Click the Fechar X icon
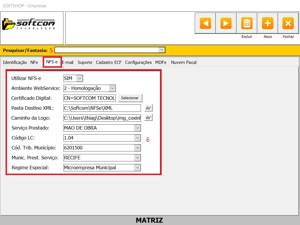The height and width of the screenshot is (225, 300). pyautogui.click(x=288, y=23)
